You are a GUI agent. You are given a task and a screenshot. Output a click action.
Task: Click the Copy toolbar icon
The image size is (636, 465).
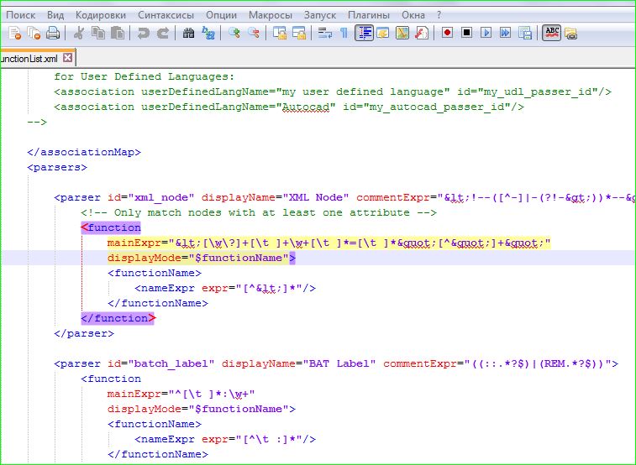(x=98, y=33)
